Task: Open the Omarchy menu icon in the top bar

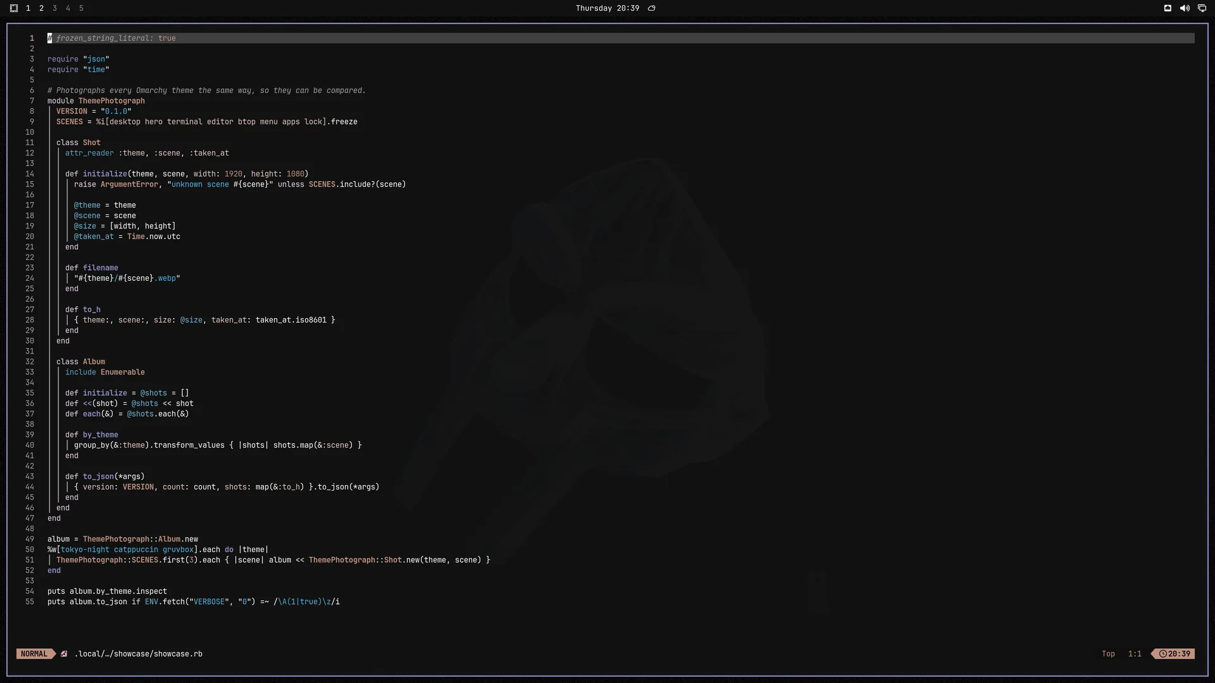Action: [14, 8]
